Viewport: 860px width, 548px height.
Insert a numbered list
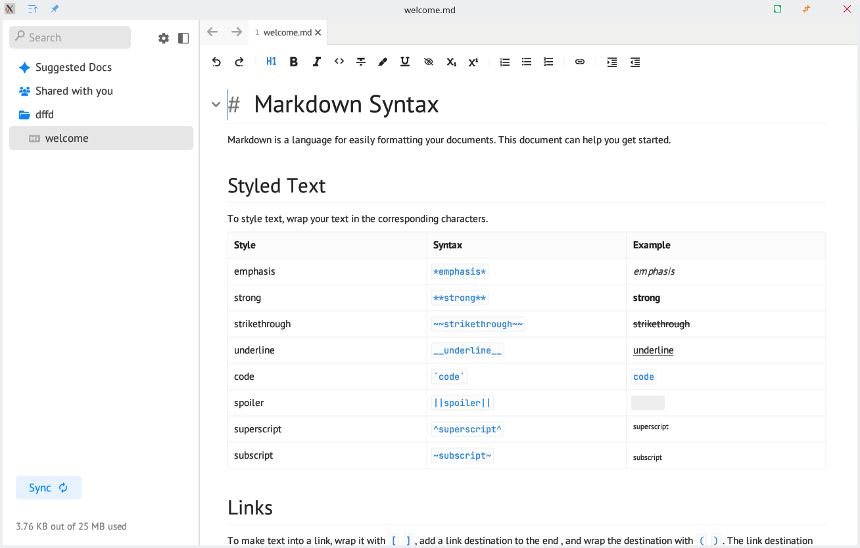(504, 62)
